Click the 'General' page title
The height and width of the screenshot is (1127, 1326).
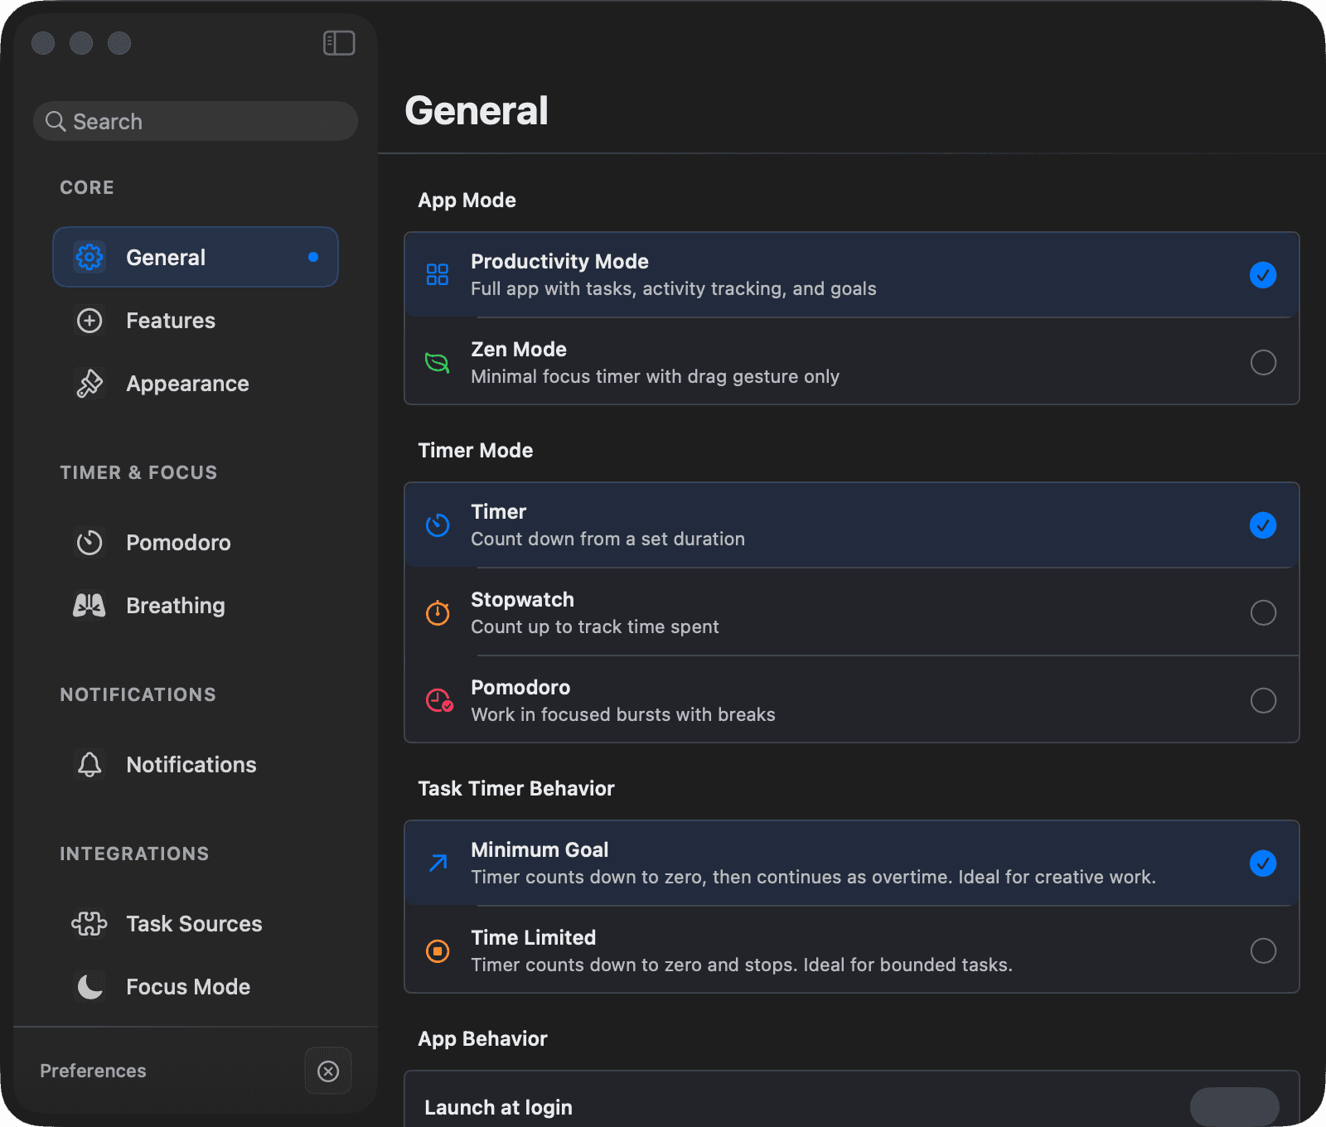(477, 111)
